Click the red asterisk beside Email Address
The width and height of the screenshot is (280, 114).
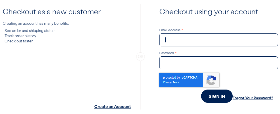(182, 30)
